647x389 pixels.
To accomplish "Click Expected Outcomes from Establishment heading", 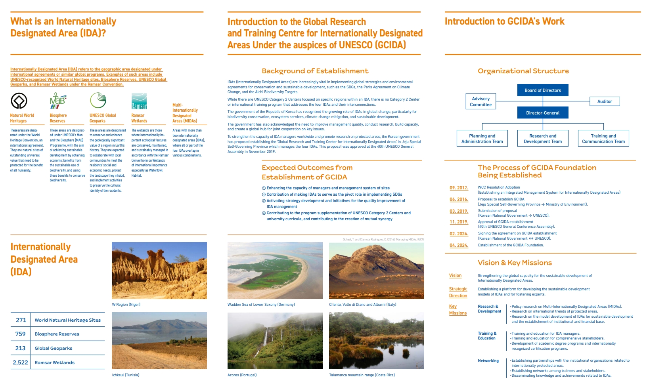I will click(x=307, y=172).
